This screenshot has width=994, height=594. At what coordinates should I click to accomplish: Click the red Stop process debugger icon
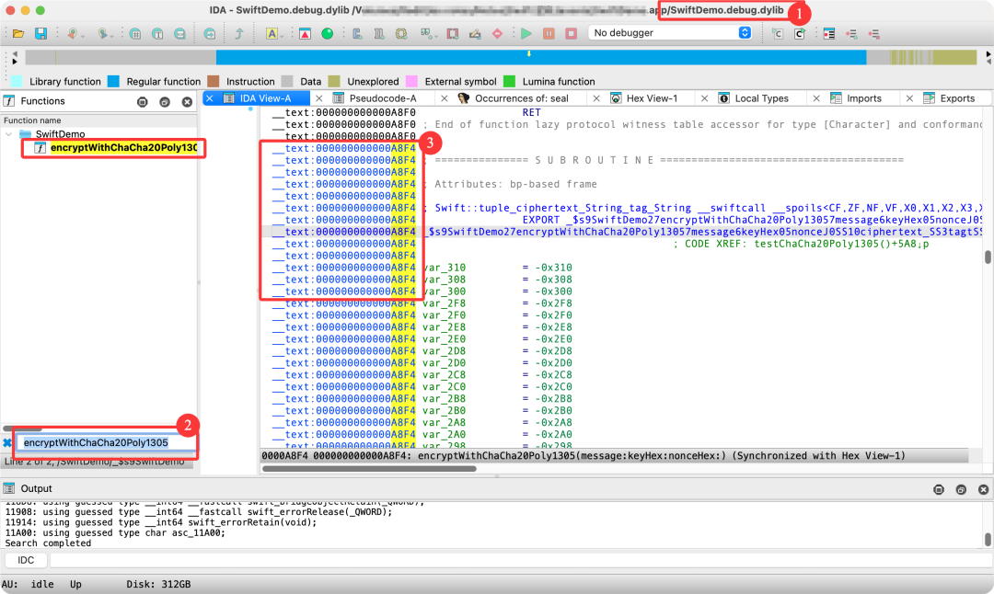[x=571, y=34]
